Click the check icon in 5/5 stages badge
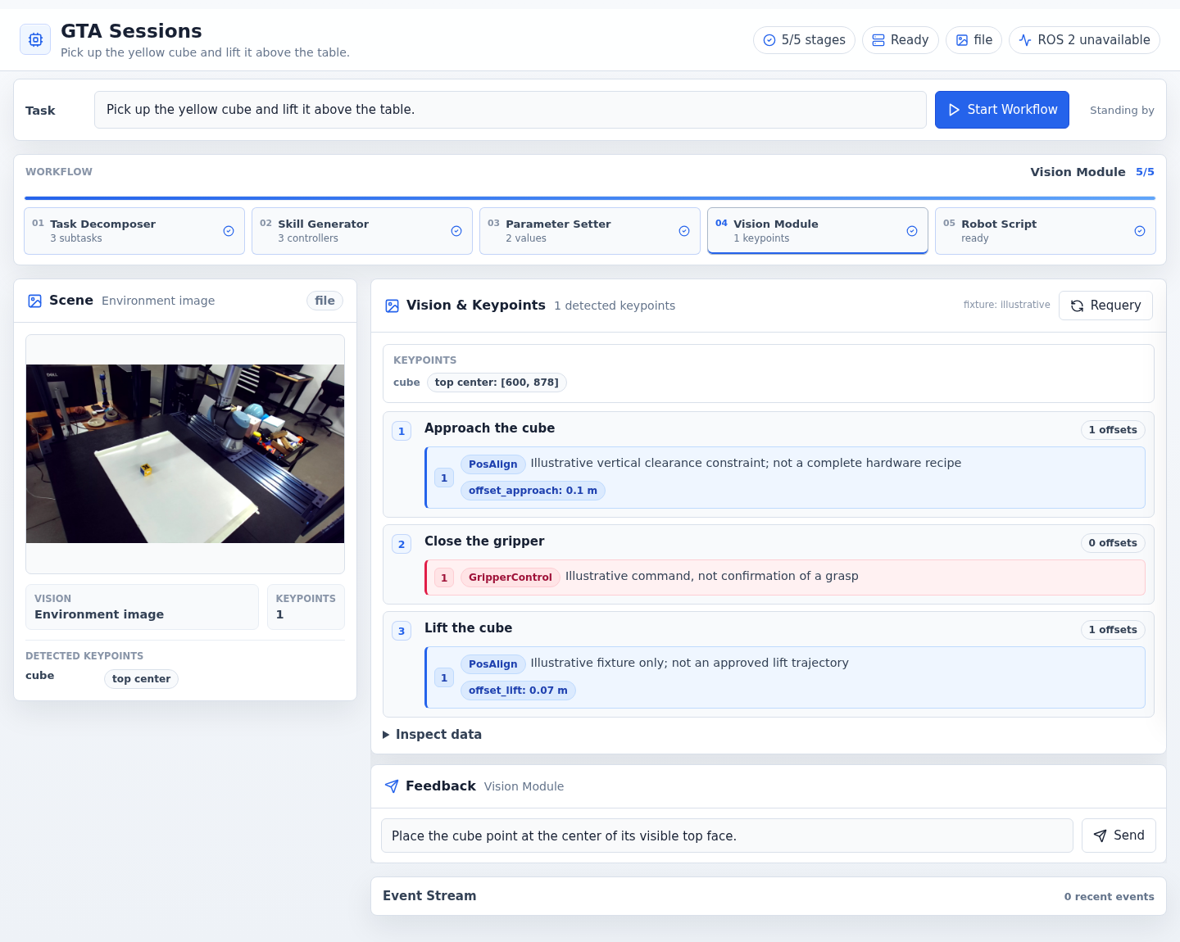1180x942 pixels. pyautogui.click(x=769, y=40)
